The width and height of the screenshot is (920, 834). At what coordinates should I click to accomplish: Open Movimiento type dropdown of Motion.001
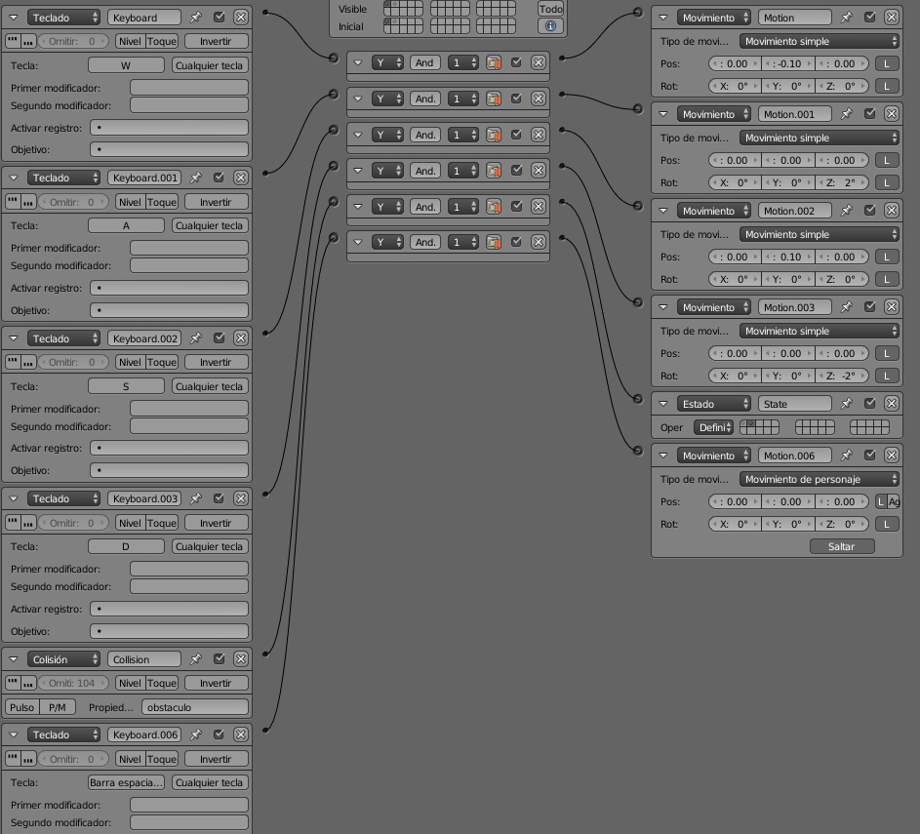click(x=713, y=114)
